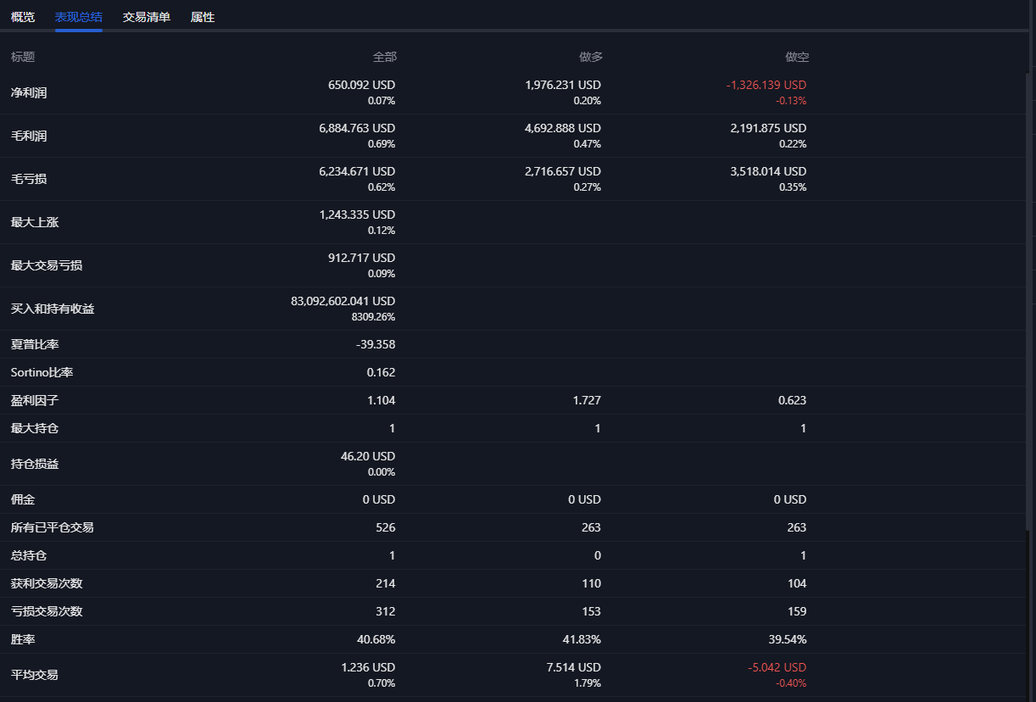Screen dimensions: 1036x702
Task: Select the 净利润 row label
Action: click(29, 92)
